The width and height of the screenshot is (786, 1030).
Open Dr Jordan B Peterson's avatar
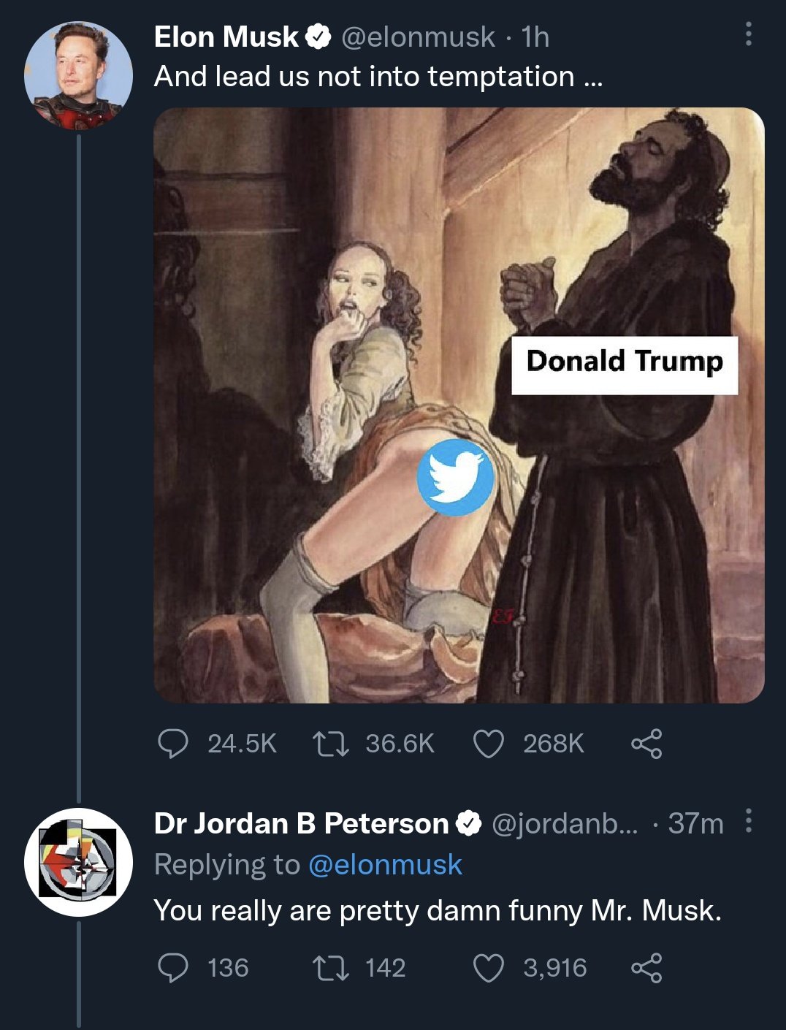coord(78,862)
